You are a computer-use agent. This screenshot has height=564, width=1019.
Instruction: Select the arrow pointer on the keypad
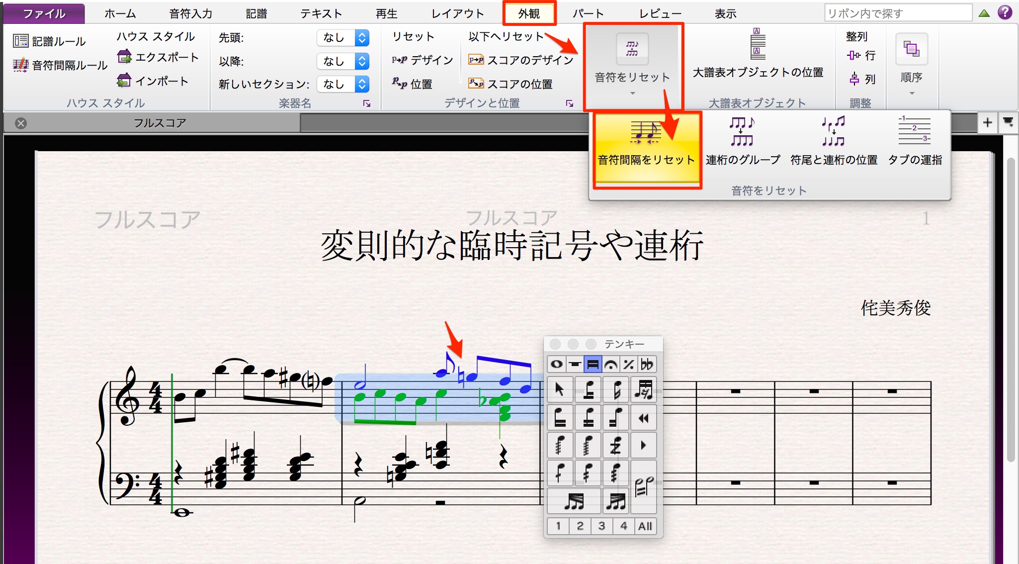pyautogui.click(x=560, y=389)
